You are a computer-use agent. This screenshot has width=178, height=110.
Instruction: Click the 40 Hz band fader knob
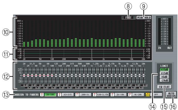(36, 76)
